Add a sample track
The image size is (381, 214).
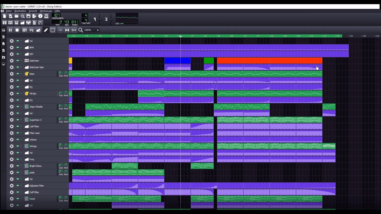(x=31, y=30)
